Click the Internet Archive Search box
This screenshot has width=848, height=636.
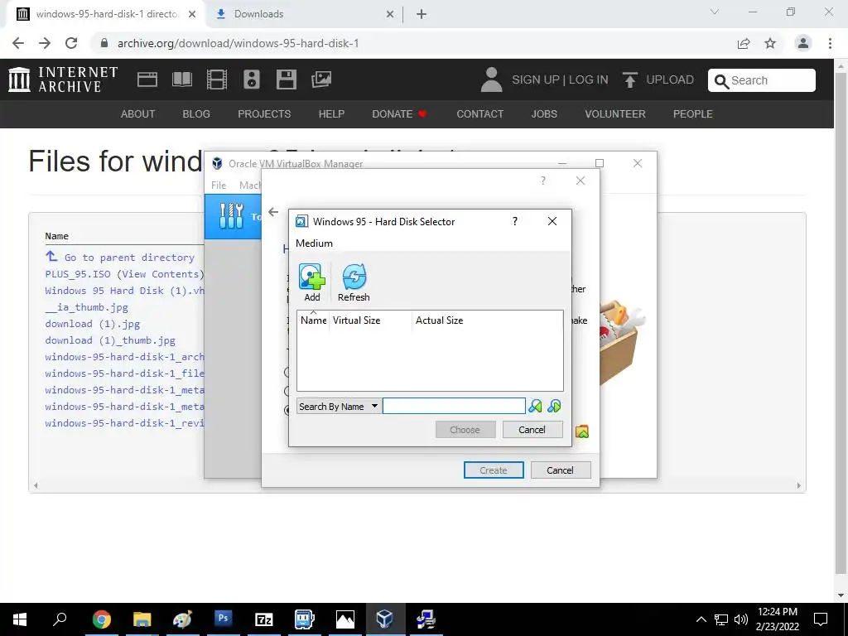point(762,80)
